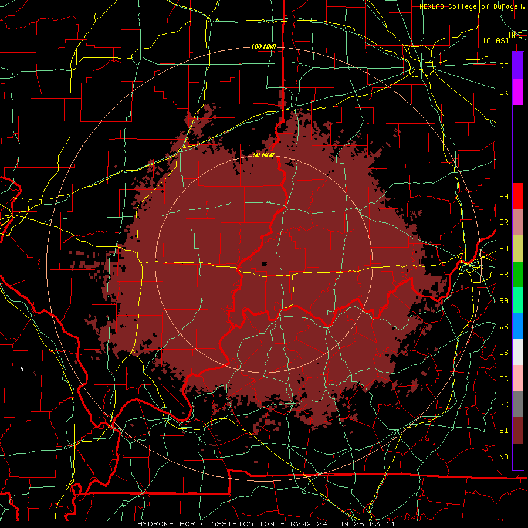Click the WS legend label

point(503,327)
